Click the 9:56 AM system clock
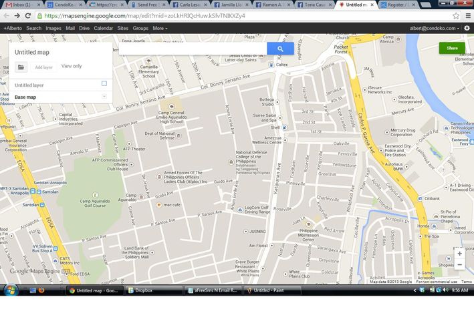 460,290
